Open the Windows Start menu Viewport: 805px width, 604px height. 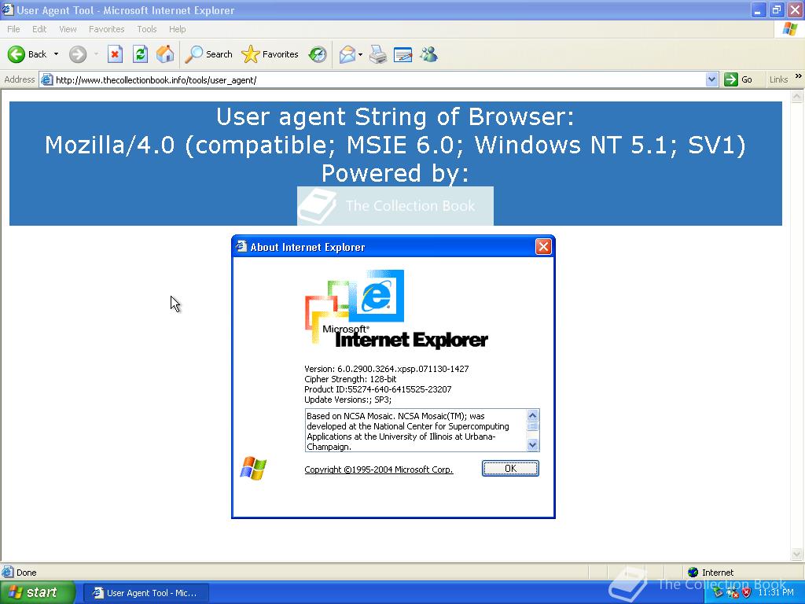click(37, 592)
